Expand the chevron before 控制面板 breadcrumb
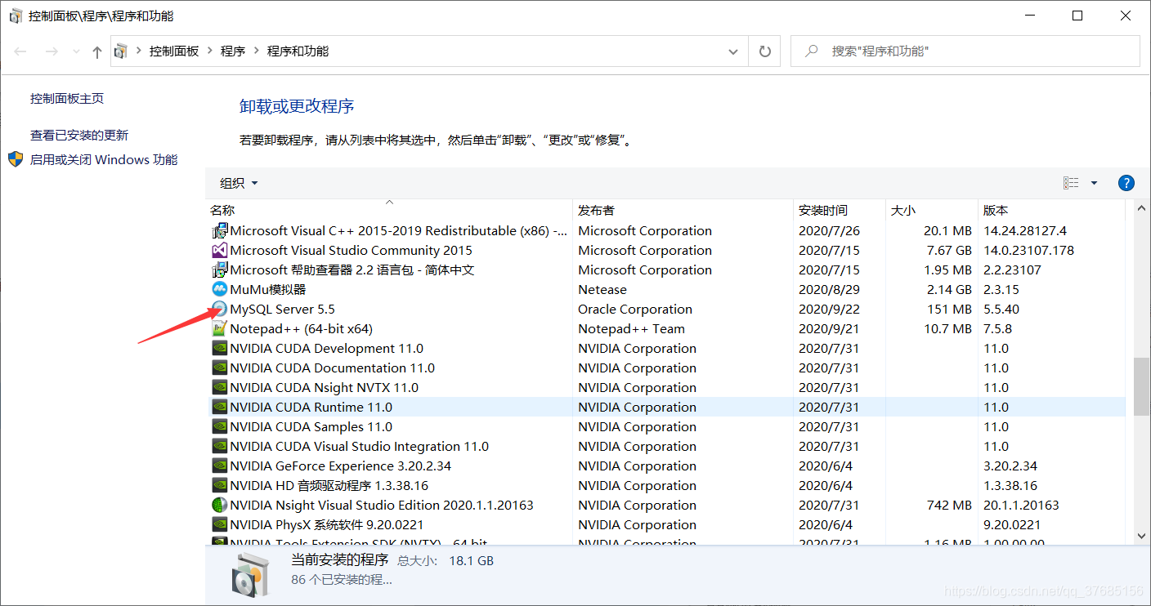Viewport: 1151px width, 606px height. [x=138, y=51]
